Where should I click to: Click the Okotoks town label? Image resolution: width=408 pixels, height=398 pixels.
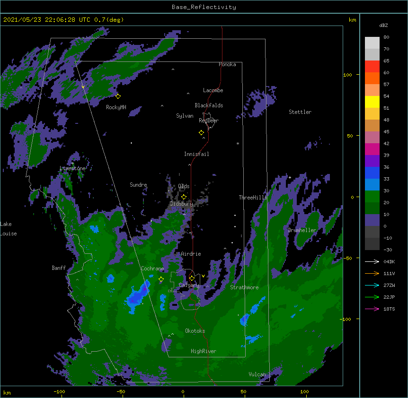pyautogui.click(x=195, y=331)
